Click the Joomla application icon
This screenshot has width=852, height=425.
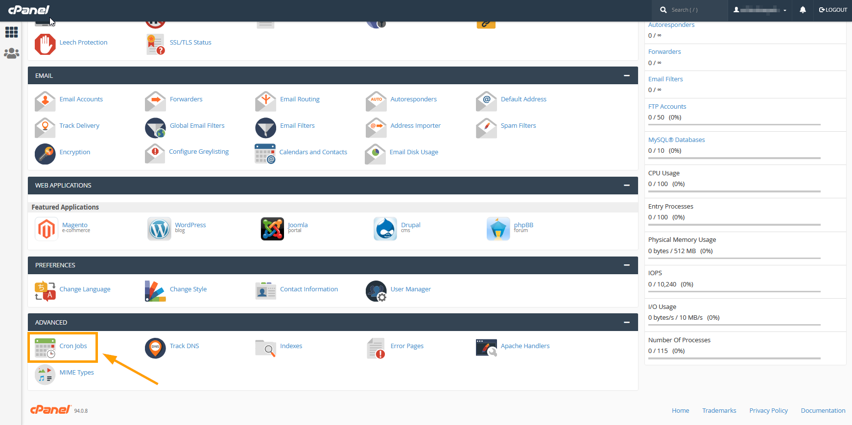pyautogui.click(x=272, y=229)
